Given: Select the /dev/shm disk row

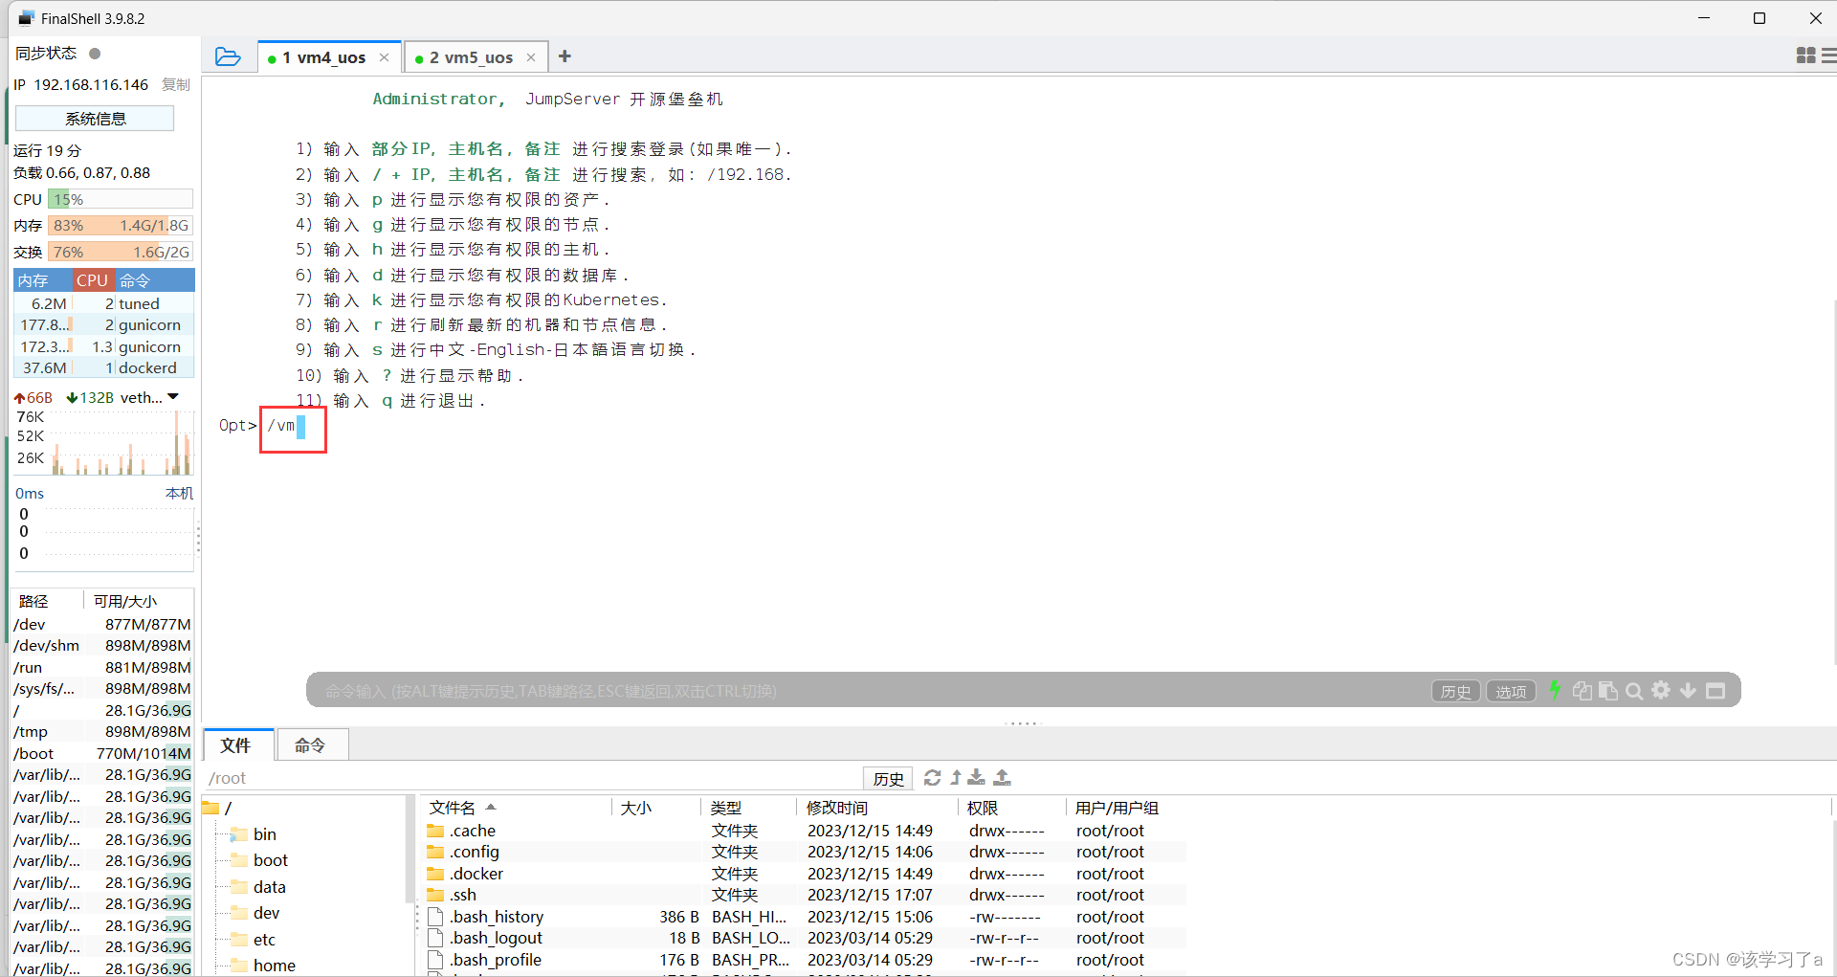Looking at the screenshot, I should point(102,645).
